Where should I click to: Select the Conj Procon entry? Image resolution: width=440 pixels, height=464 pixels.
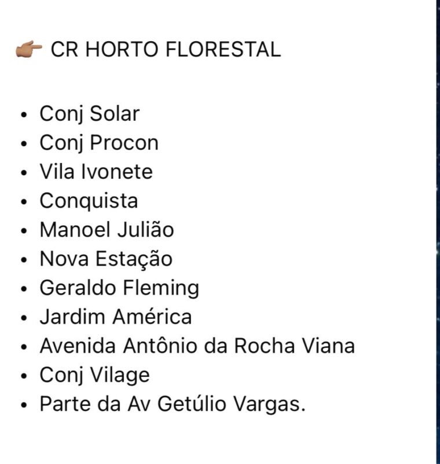[x=99, y=143]
